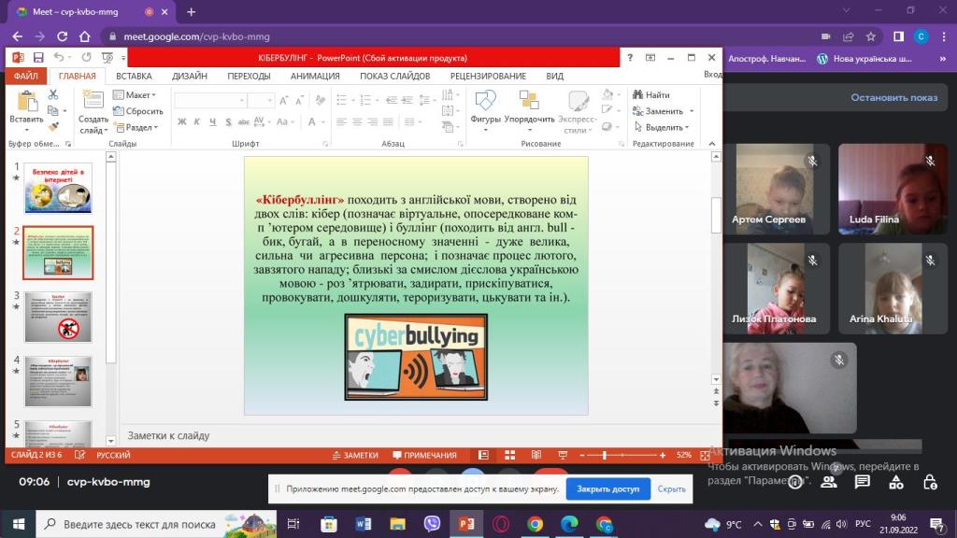Increase font size with the larger A icon
This screenshot has height=538, width=957.
pyautogui.click(x=284, y=100)
